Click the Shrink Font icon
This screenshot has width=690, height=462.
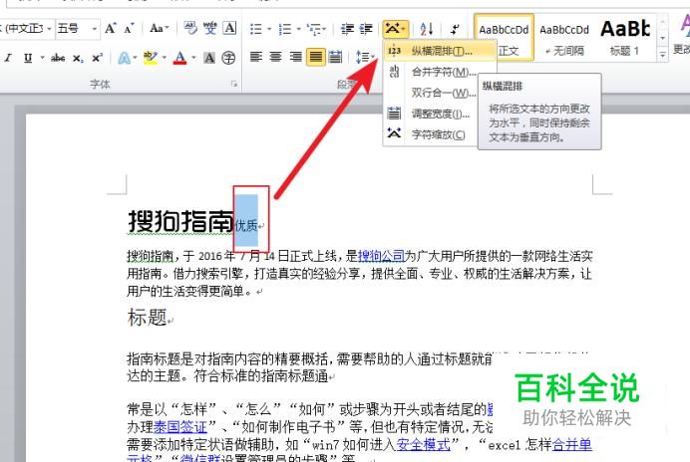(129, 30)
